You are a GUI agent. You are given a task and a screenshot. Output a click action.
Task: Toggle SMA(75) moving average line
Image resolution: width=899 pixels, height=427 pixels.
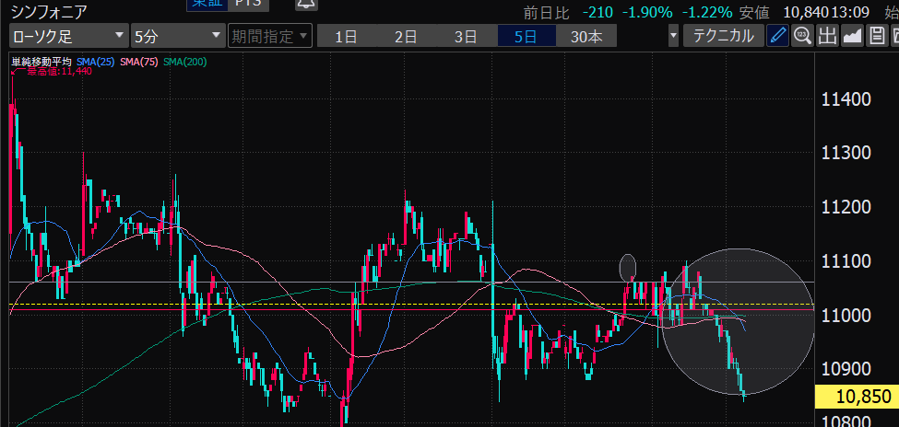(x=138, y=62)
